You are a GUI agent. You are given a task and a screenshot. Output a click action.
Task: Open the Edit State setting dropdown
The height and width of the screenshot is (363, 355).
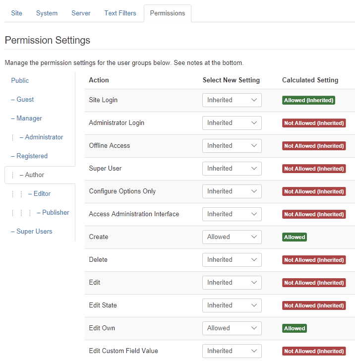tap(232, 305)
